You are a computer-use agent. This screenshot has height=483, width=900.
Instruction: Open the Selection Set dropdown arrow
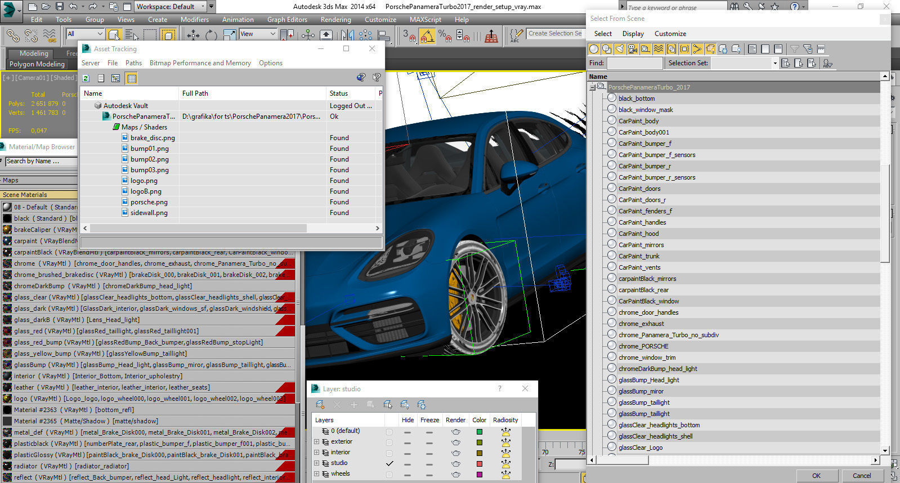click(x=775, y=63)
